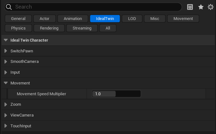Screen dimensions: 216x134
Task: Toggle the Actor category filter
Action: point(44,19)
